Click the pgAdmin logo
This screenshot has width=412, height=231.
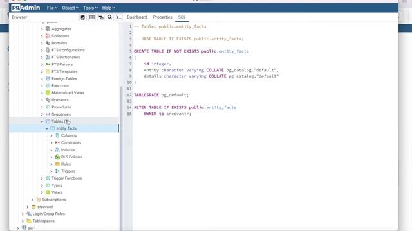pyautogui.click(x=26, y=8)
